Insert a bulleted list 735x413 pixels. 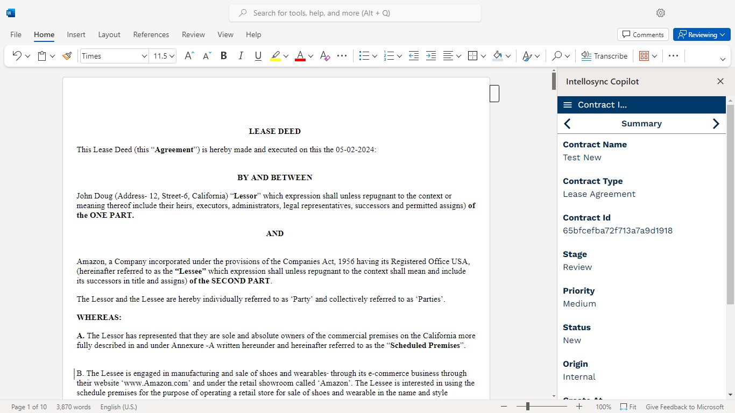pos(364,56)
